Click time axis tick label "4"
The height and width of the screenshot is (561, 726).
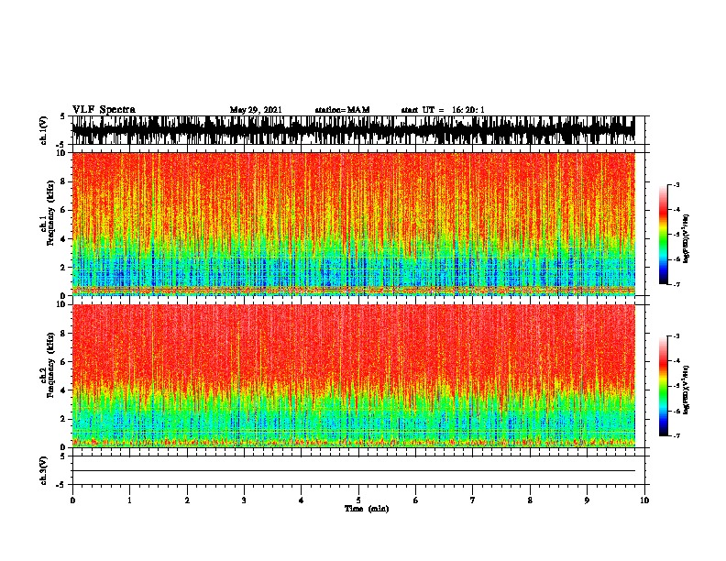coord(302,500)
